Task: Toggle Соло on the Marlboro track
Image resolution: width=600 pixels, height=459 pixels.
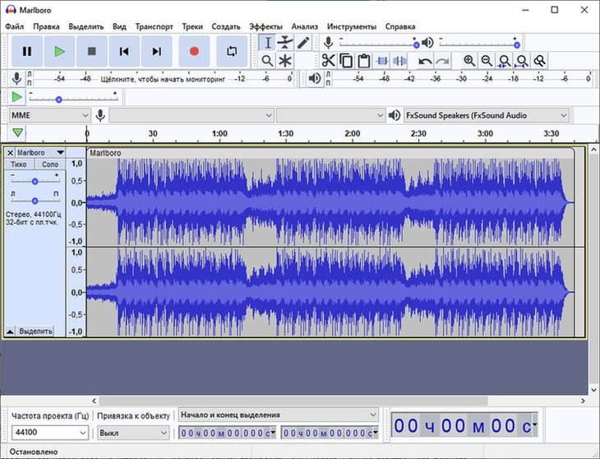Action: [50, 165]
